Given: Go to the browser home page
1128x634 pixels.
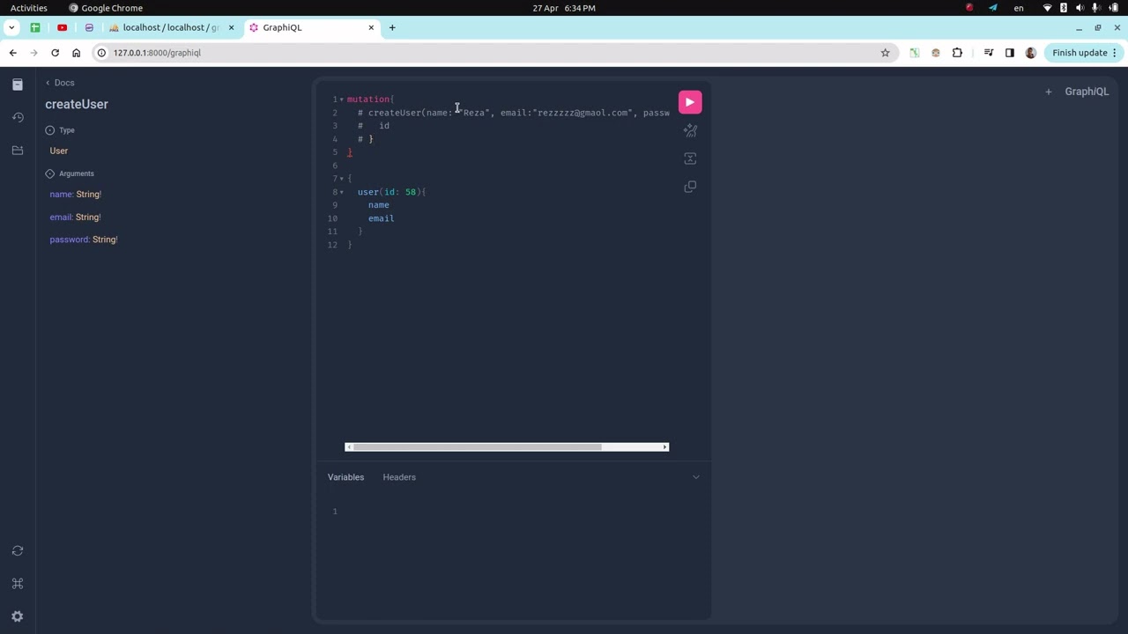Looking at the screenshot, I should tap(76, 53).
